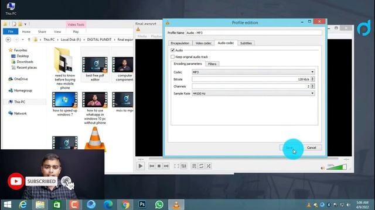Select This PC in navigation pane
The width and height of the screenshot is (375, 210).
click(19, 102)
